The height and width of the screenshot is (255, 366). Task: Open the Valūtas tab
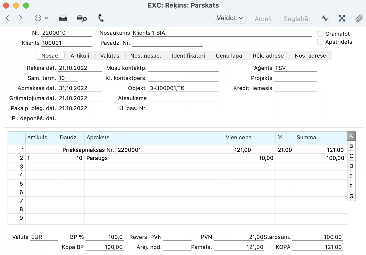point(110,56)
